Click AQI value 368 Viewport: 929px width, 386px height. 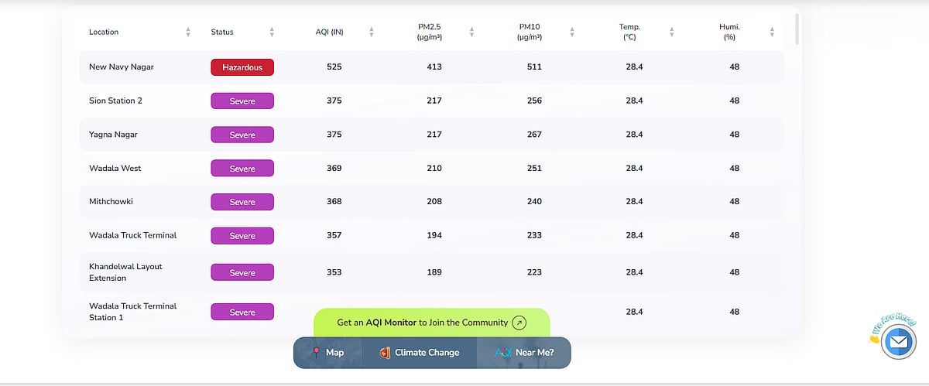(334, 202)
